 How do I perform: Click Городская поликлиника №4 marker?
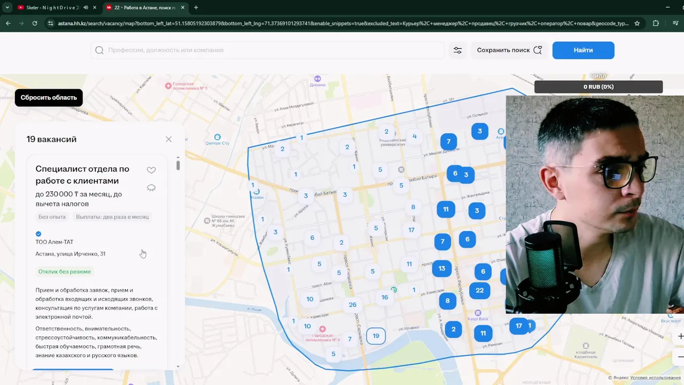tap(322, 329)
